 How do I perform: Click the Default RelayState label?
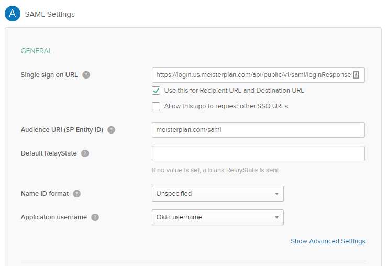[49, 153]
